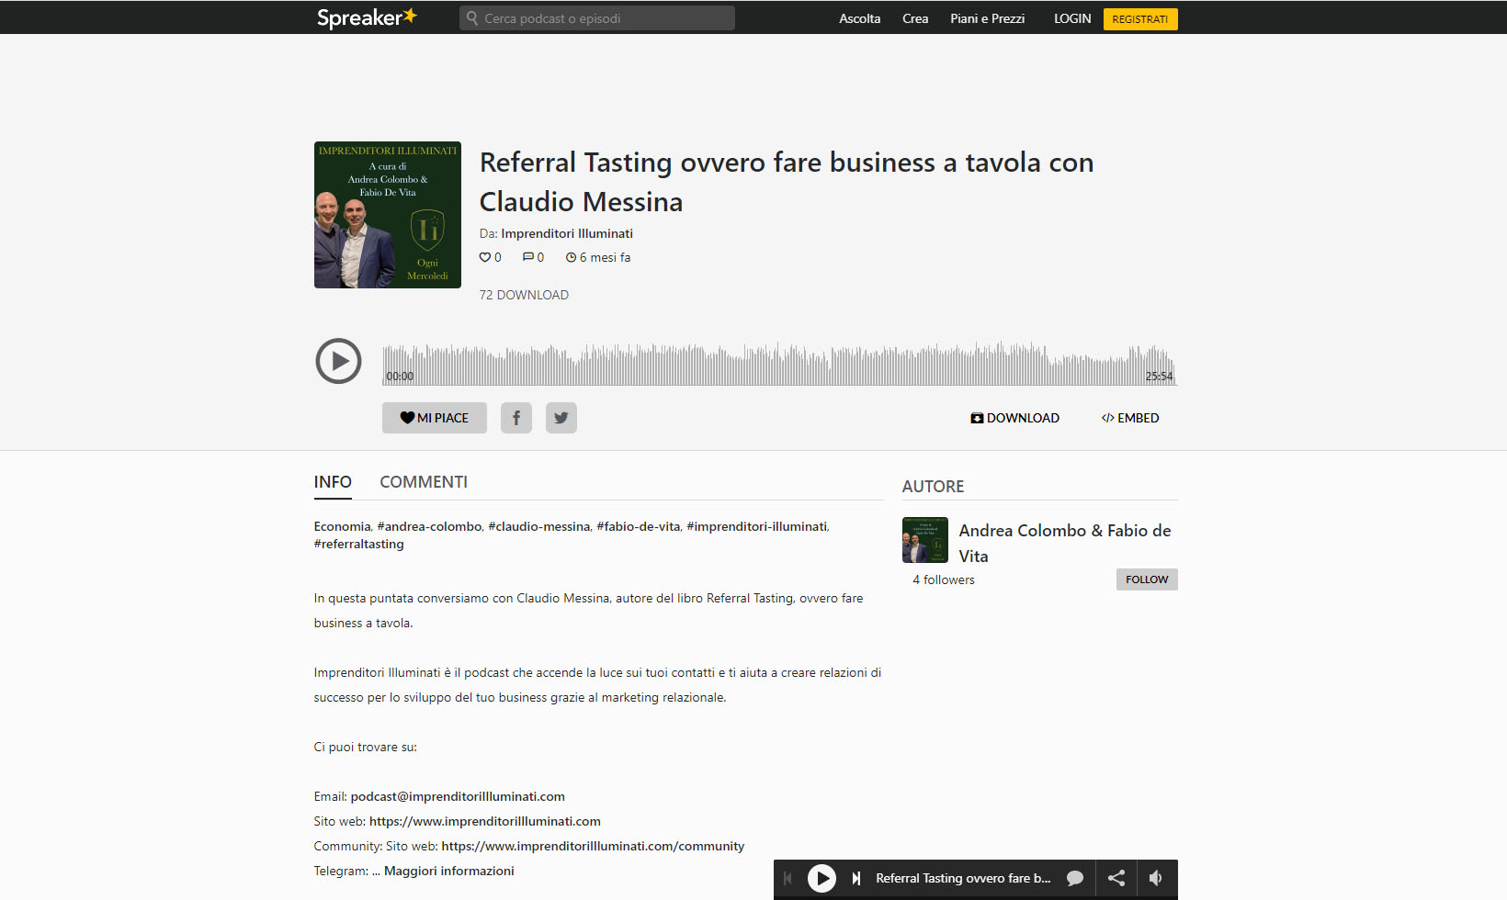Skip to next track in mini player
The width and height of the screenshot is (1507, 900).
pos(856,878)
